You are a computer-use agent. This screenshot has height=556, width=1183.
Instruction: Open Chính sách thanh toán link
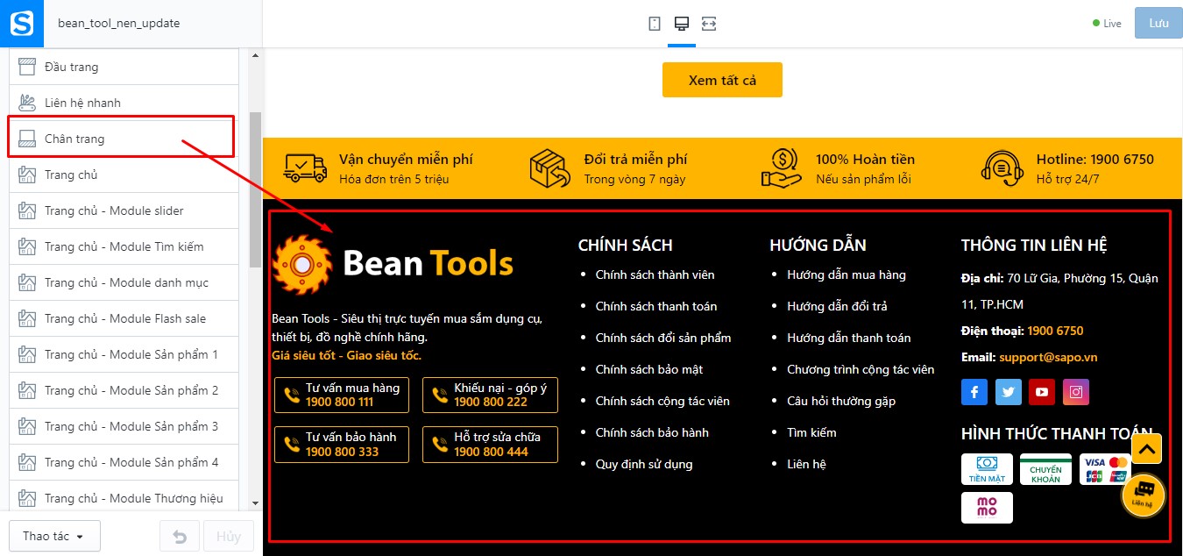(656, 306)
